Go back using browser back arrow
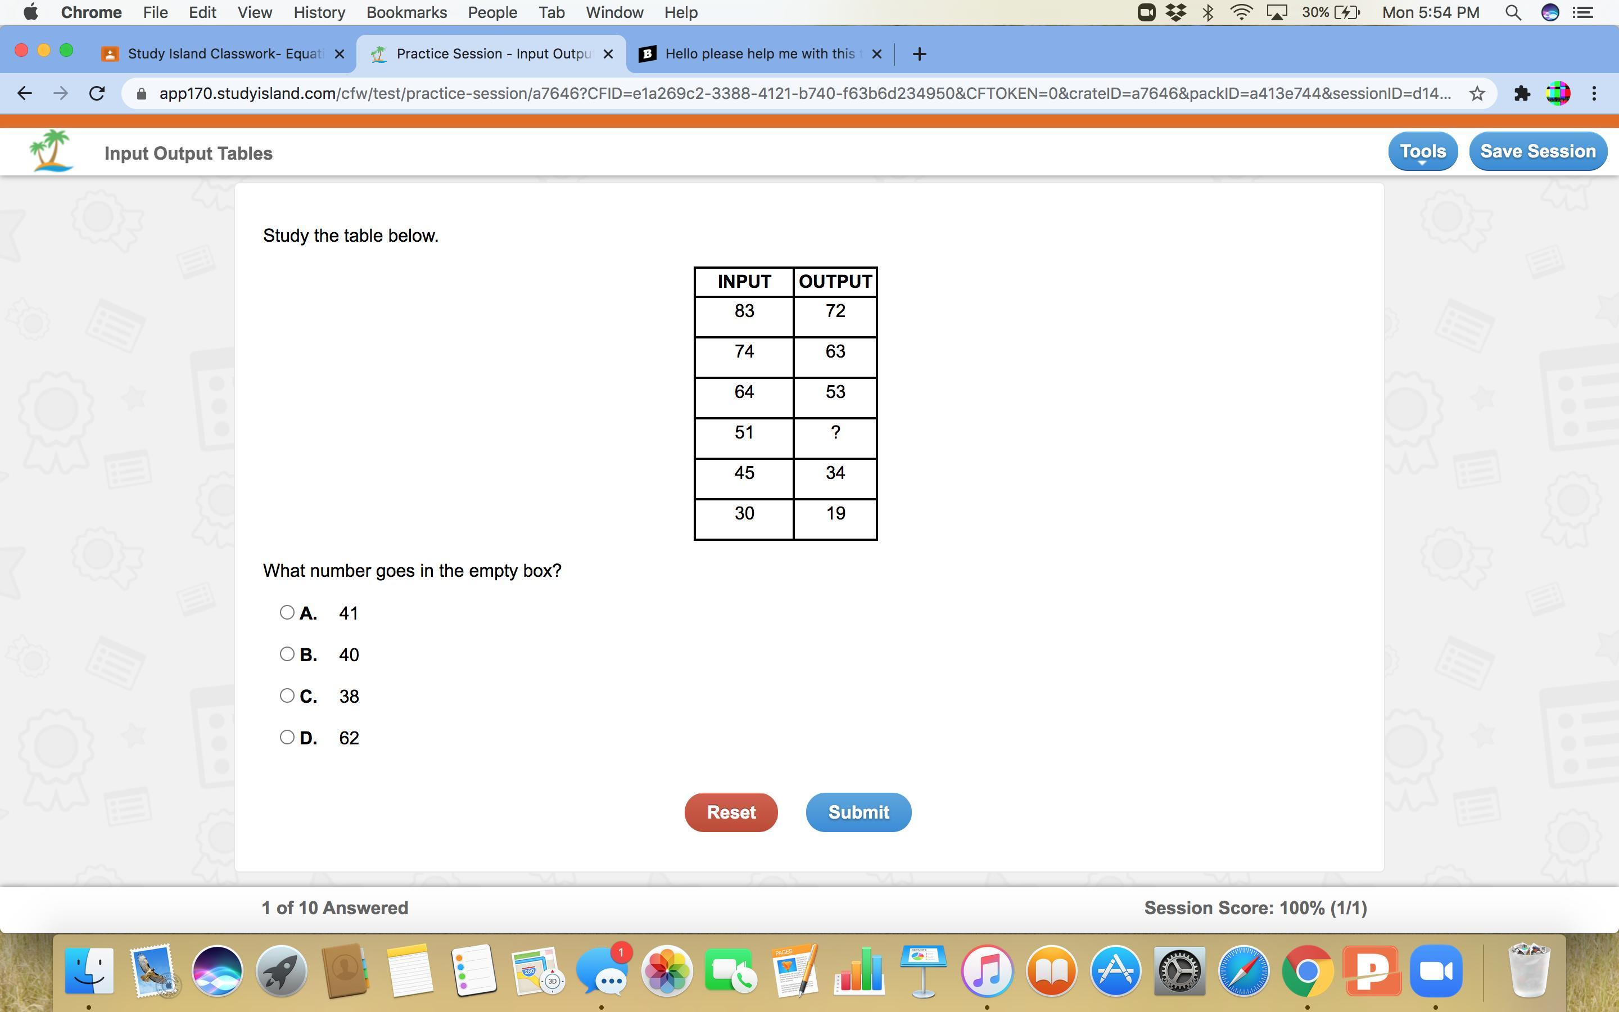Screen dimensions: 1619x1012 [25, 94]
